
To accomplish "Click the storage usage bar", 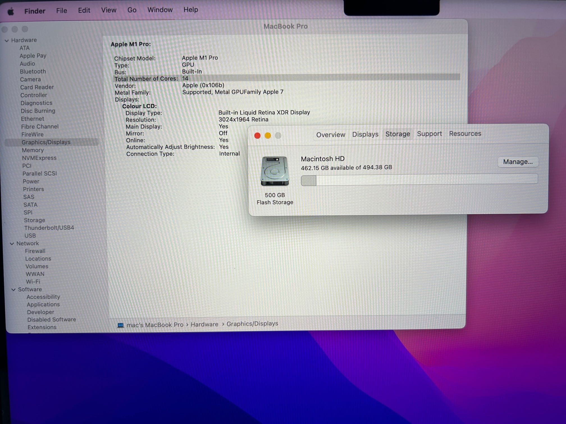I will click(419, 180).
